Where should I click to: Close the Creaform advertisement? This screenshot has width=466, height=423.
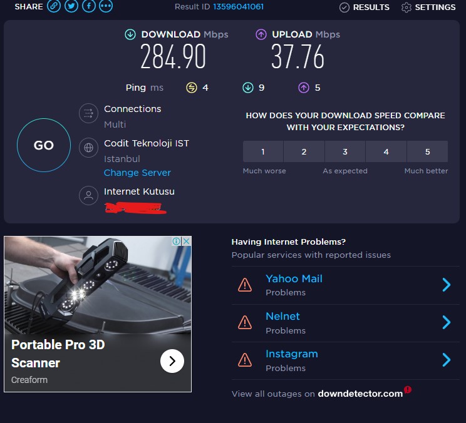click(187, 241)
